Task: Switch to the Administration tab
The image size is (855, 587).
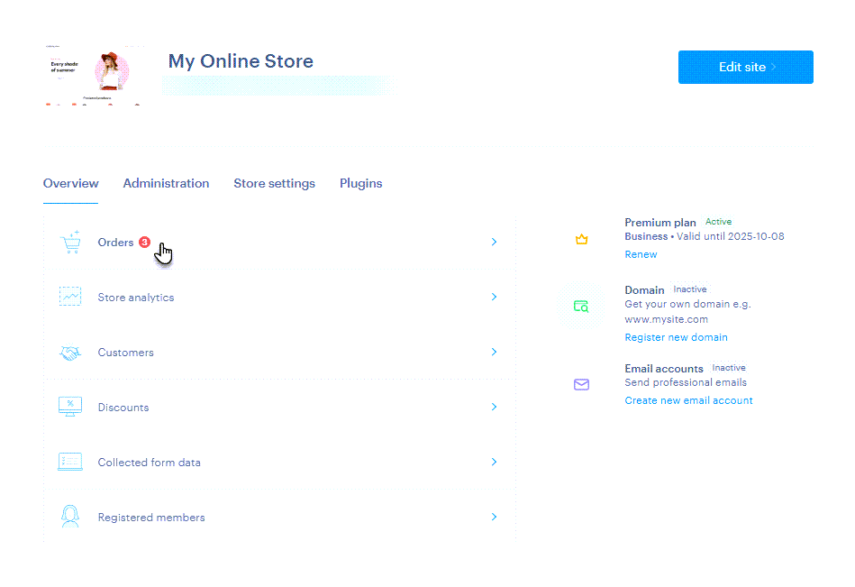Action: pos(167,183)
